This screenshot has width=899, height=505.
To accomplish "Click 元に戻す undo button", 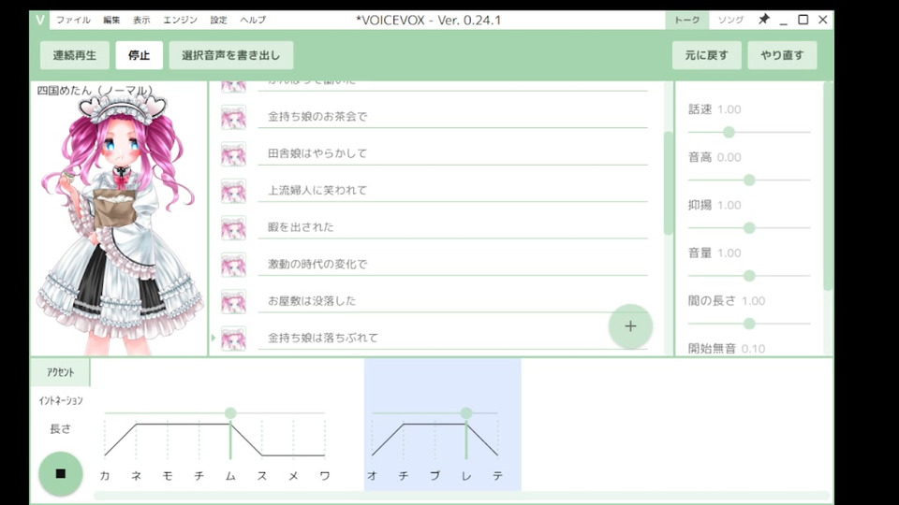I will (706, 55).
